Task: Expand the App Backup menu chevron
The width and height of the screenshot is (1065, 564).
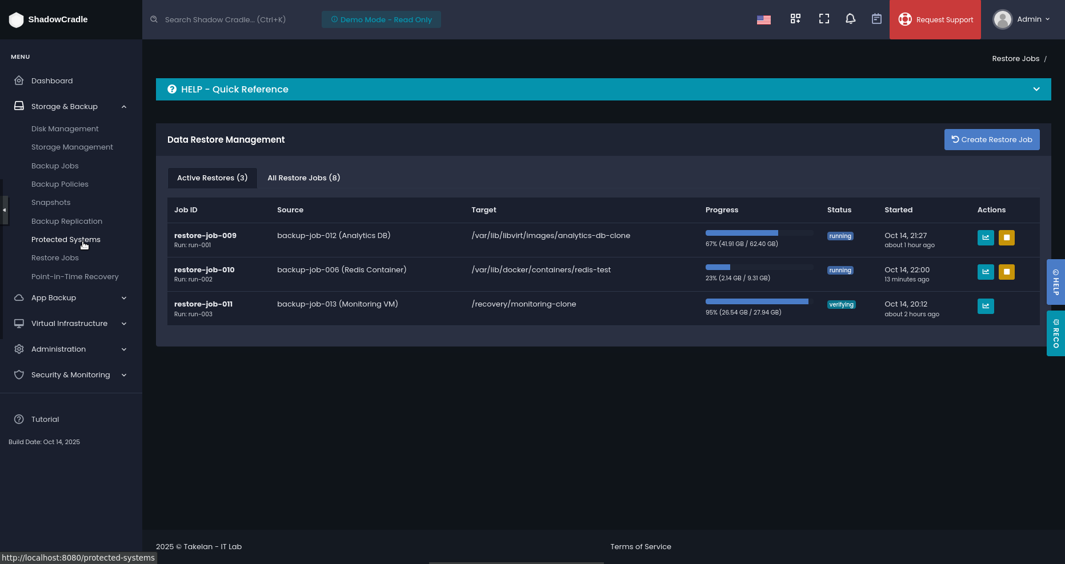Action: point(124,298)
